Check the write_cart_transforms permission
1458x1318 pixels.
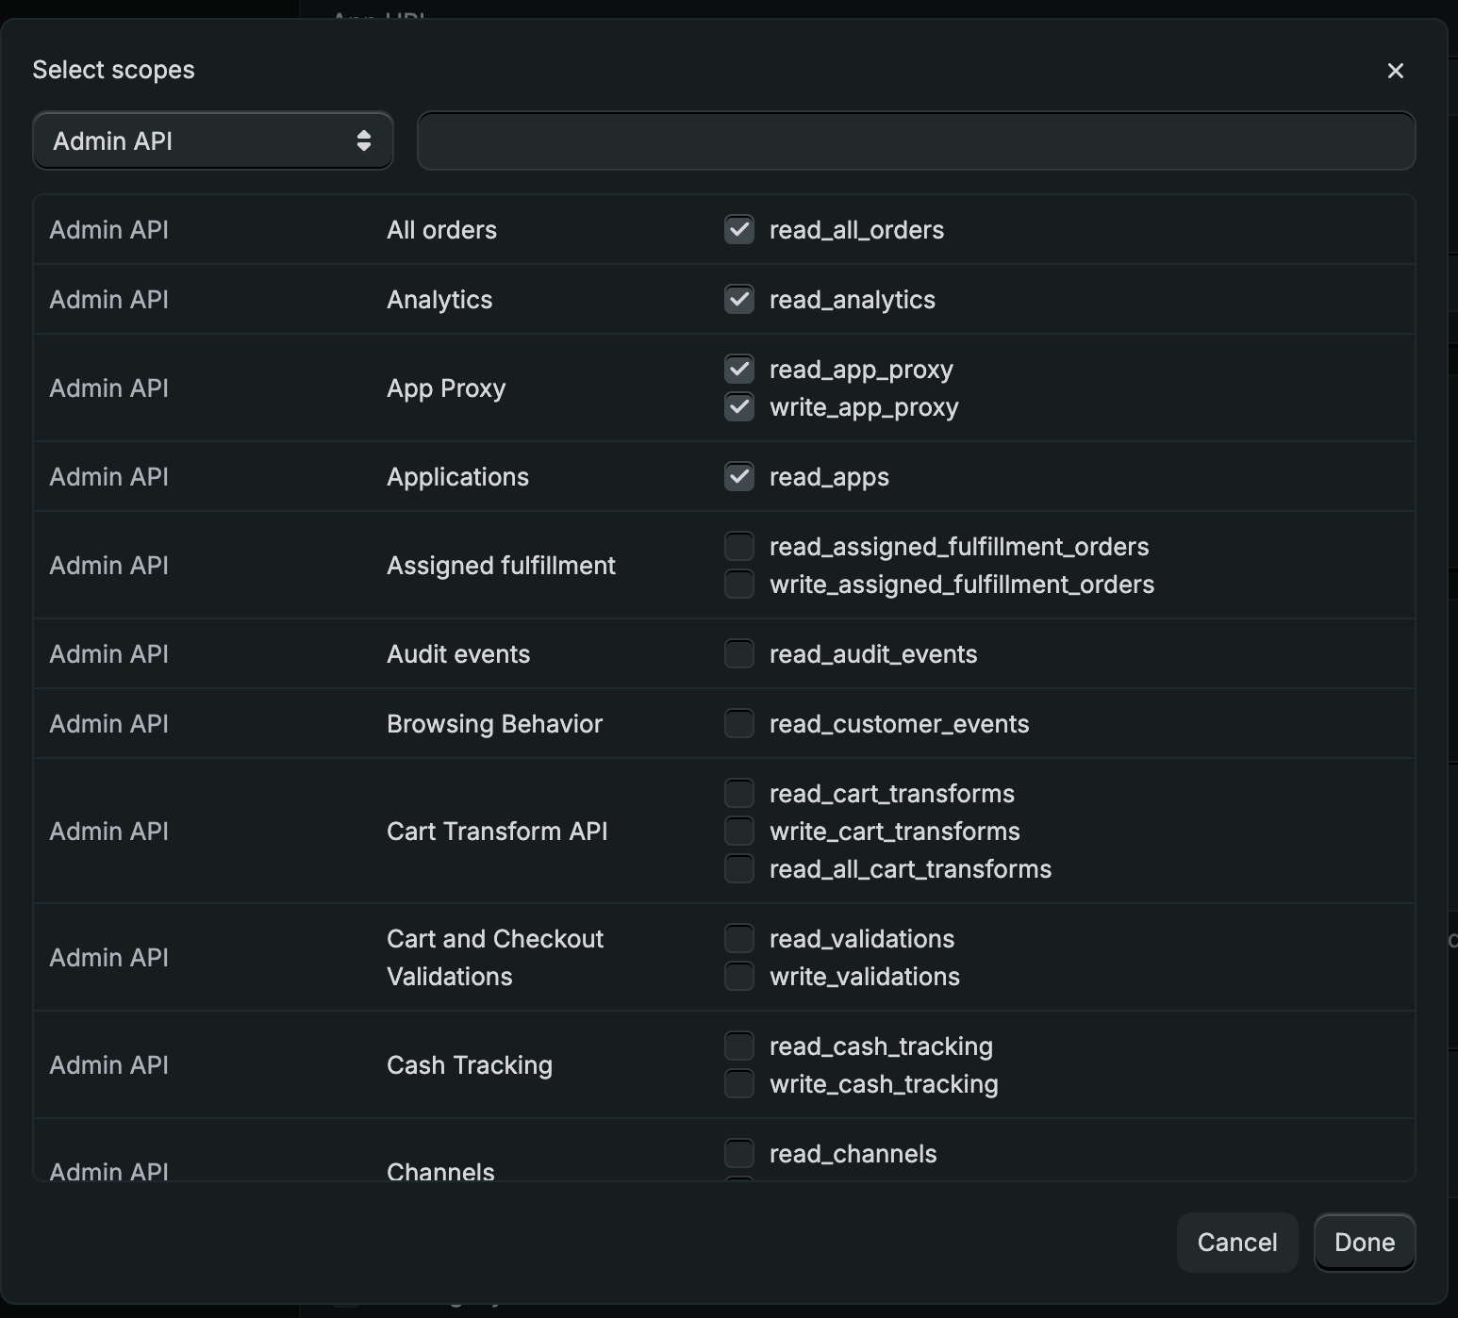[739, 831]
